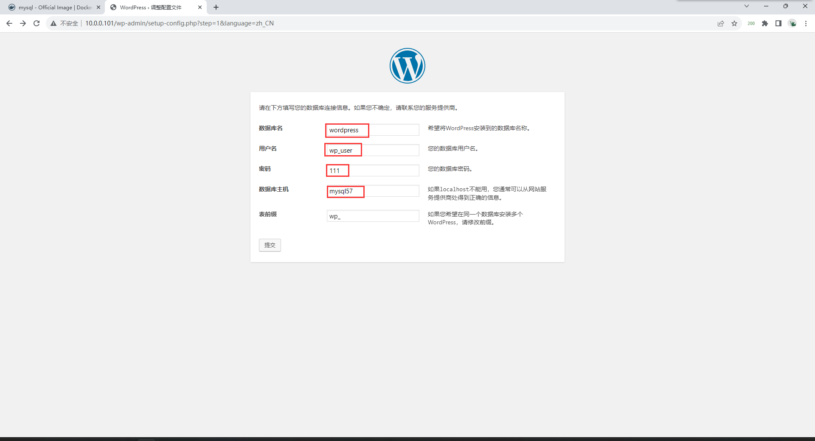Click the share page icon
Viewport: 815px width, 441px height.
tap(721, 23)
